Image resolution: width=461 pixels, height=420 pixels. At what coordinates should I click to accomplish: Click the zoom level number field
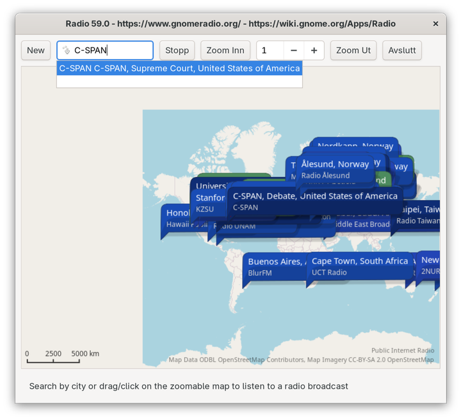tap(269, 51)
